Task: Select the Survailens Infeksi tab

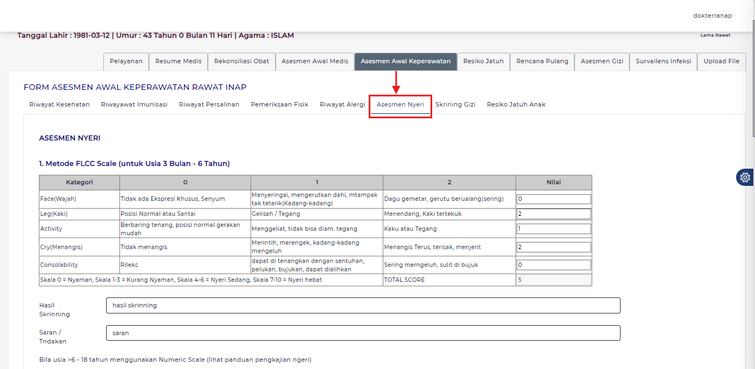Action: coord(663,62)
